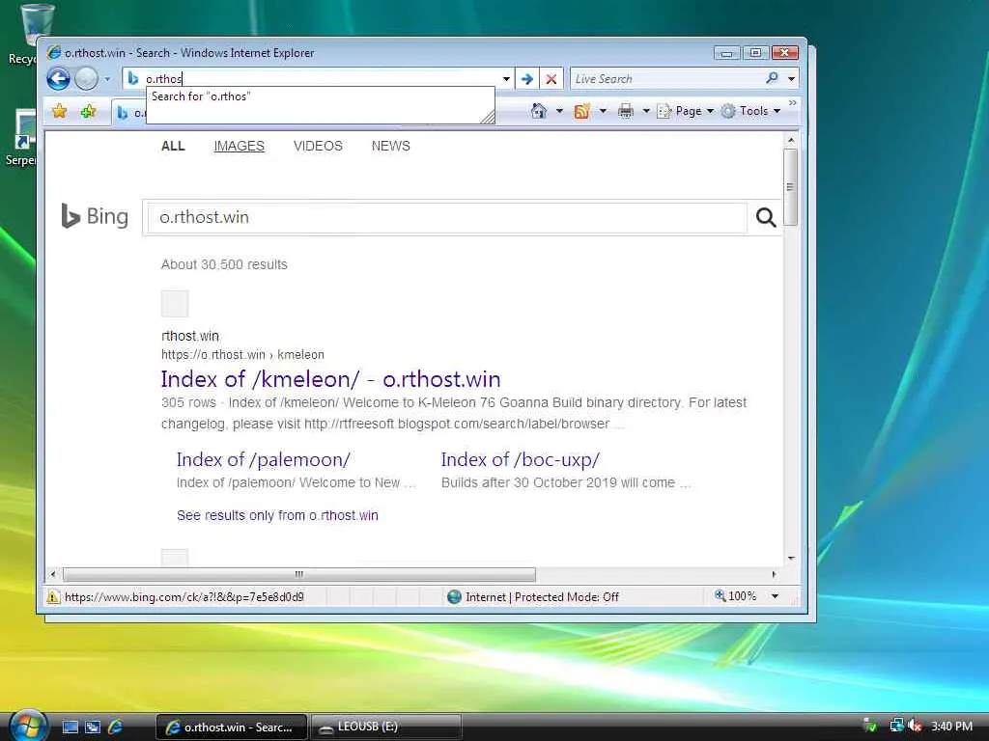Click the Live Search input box
This screenshot has height=741, width=989.
tap(664, 79)
